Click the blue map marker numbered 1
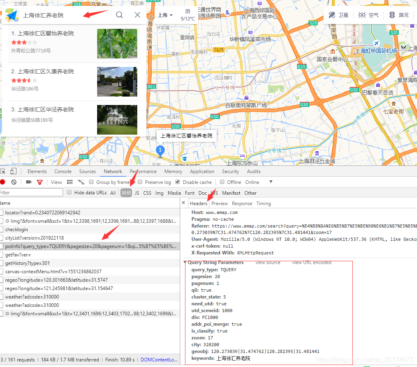Viewport: 417px width, 367px height. pos(160,151)
